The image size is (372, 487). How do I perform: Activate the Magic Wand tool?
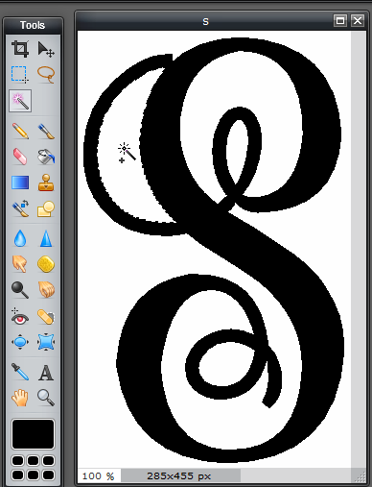pyautogui.click(x=20, y=101)
